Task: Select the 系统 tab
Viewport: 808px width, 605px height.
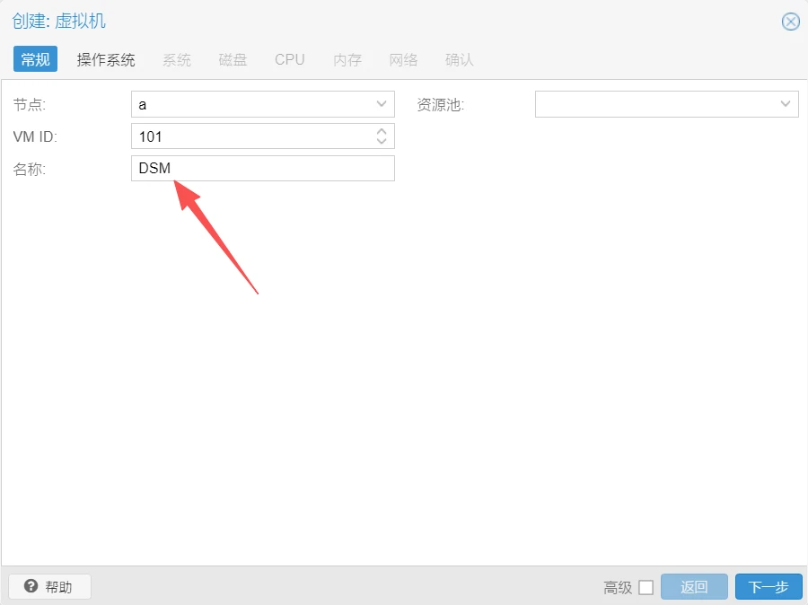Action: (x=177, y=59)
